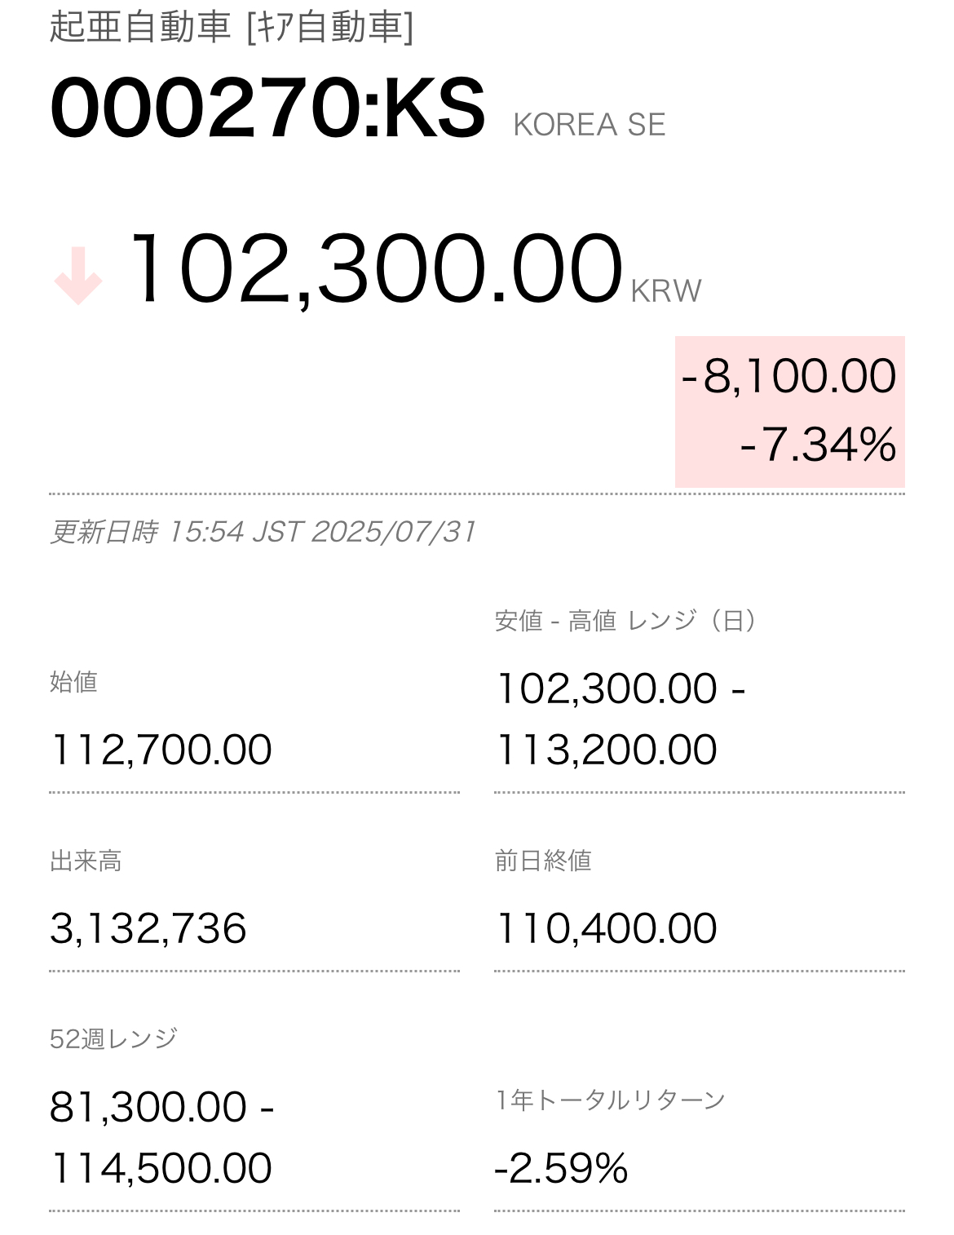Click the pink down arrow price indicator
This screenshot has width=954, height=1235.
(x=78, y=277)
